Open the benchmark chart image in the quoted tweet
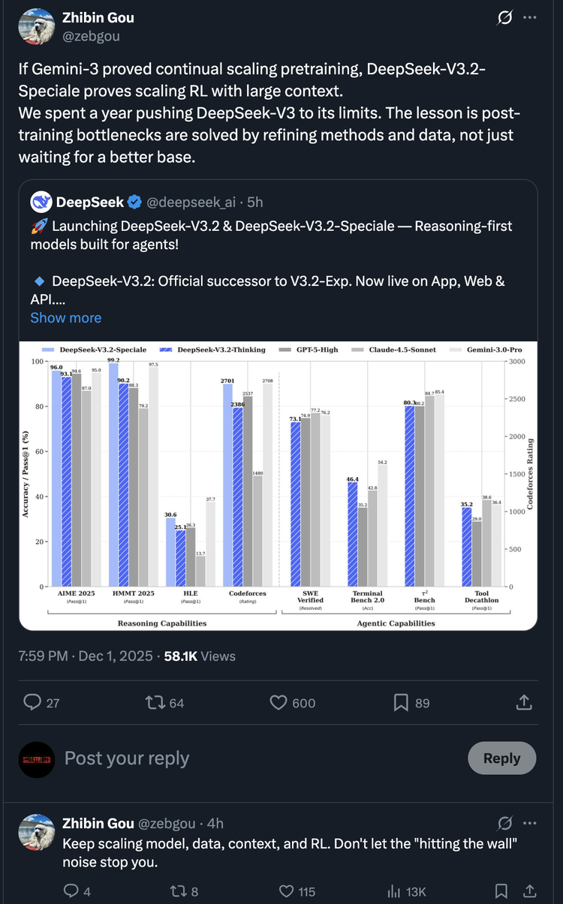 281,485
